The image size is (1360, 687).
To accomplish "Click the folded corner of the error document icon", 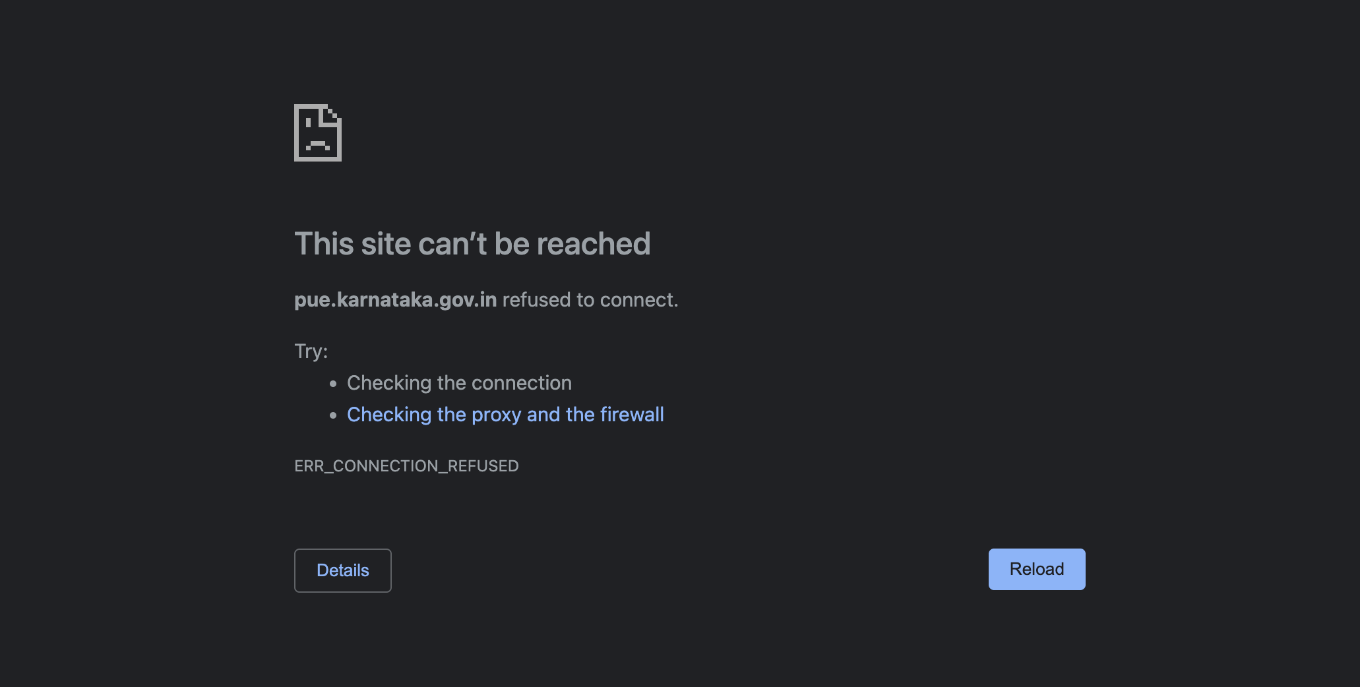I will coord(332,113).
